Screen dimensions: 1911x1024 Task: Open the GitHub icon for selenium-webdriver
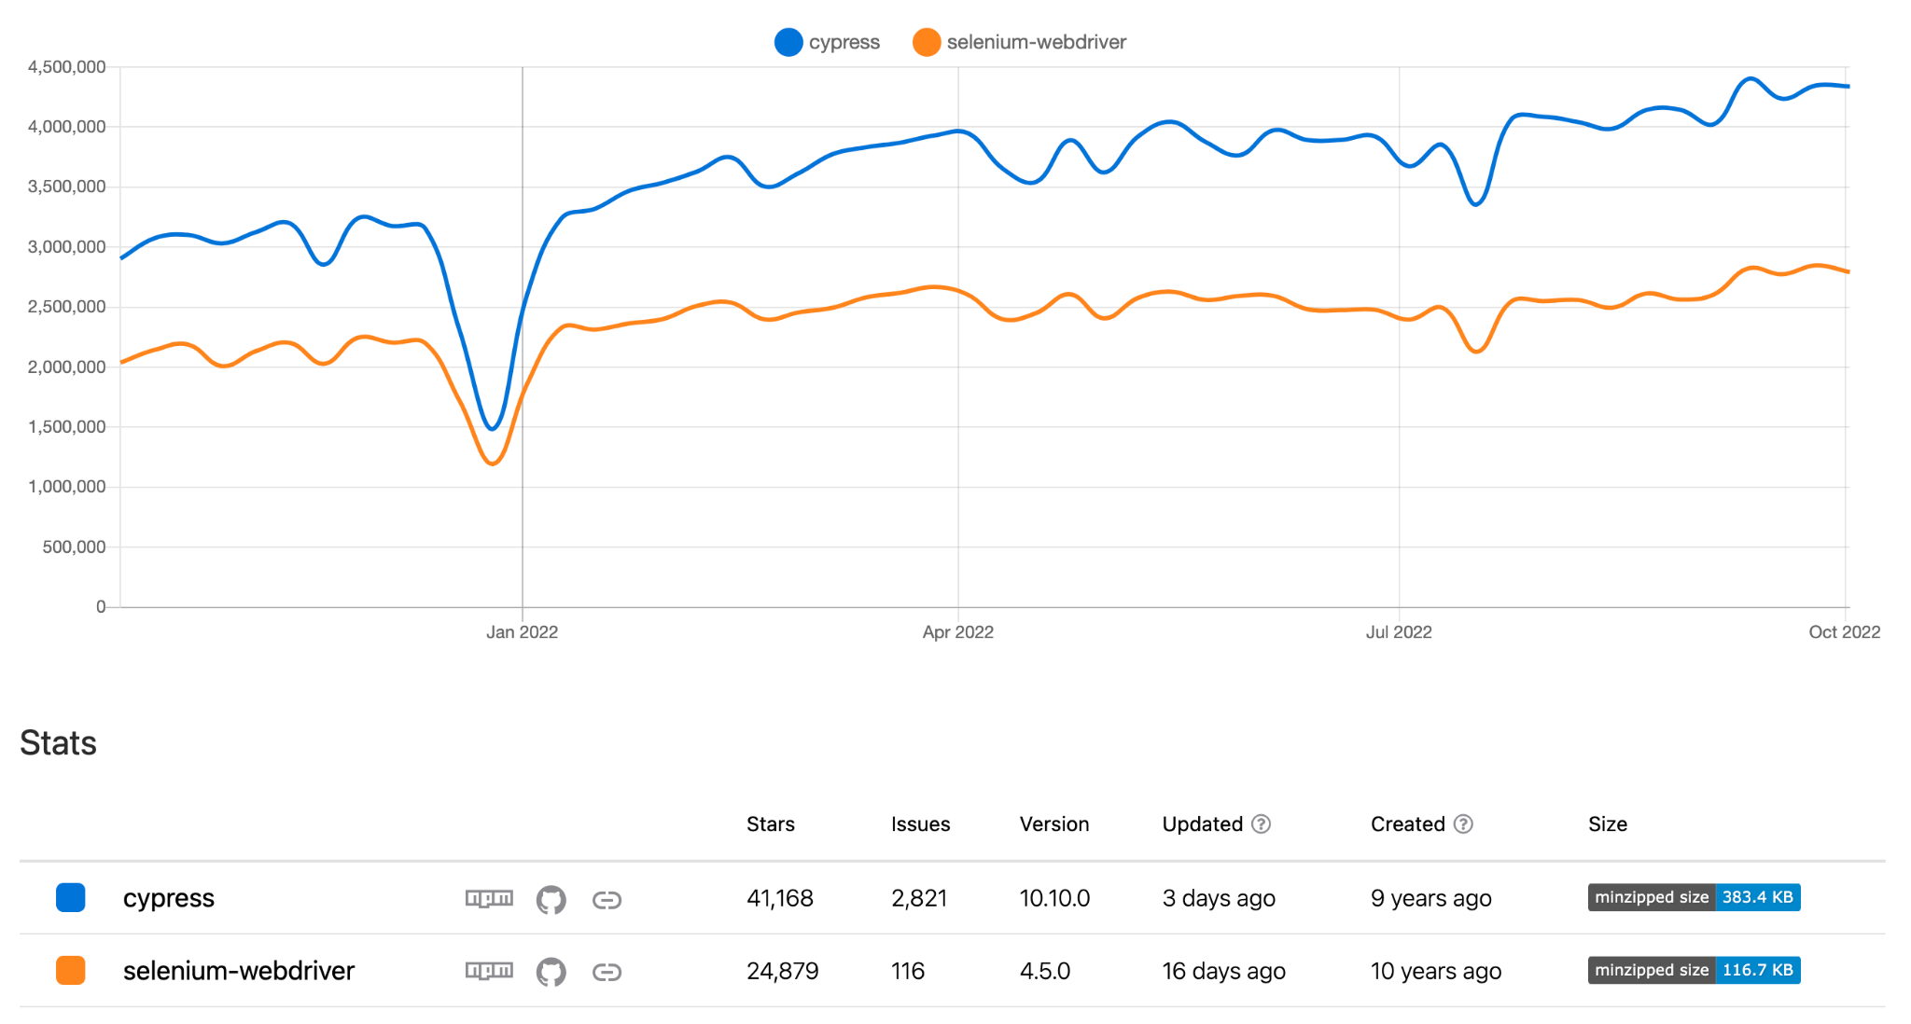(x=551, y=972)
